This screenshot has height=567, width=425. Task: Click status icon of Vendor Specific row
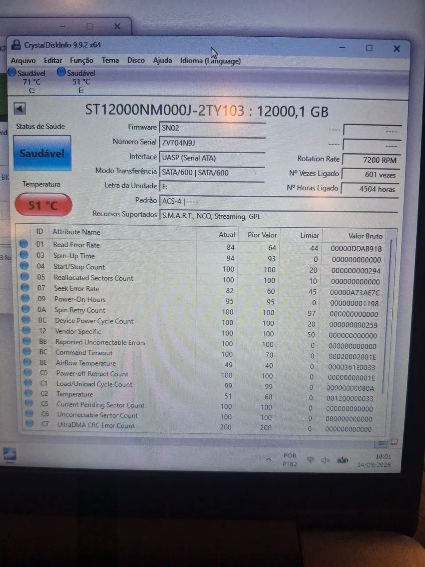(x=27, y=330)
